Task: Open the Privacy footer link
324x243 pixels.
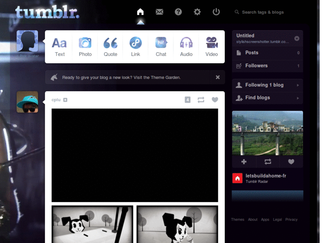Action: [291, 220]
